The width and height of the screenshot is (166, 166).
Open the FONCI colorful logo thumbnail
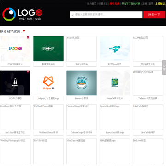(15, 49)
